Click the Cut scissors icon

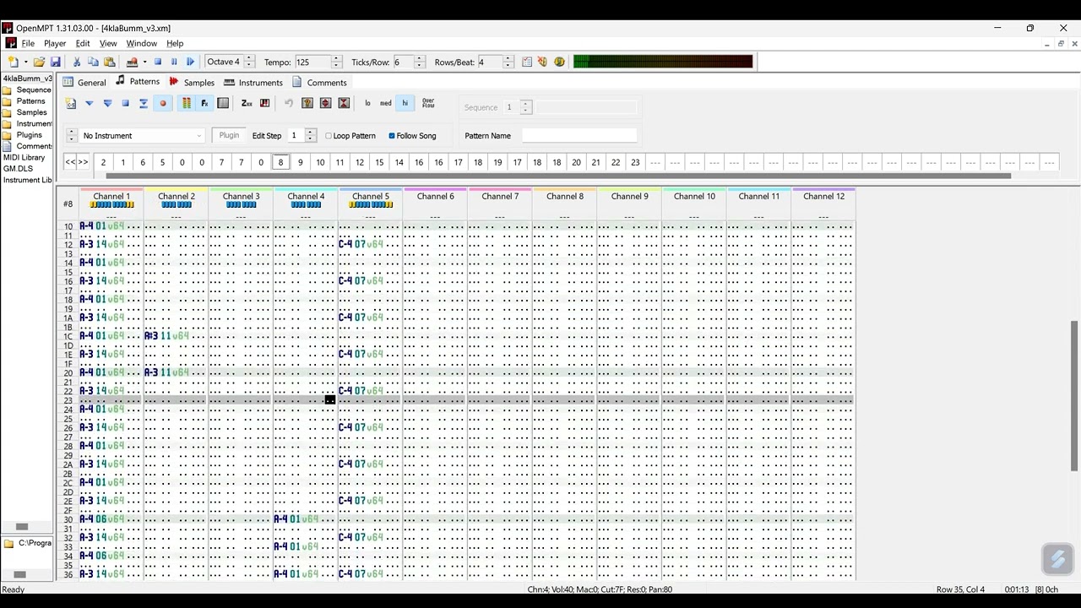[x=77, y=62]
